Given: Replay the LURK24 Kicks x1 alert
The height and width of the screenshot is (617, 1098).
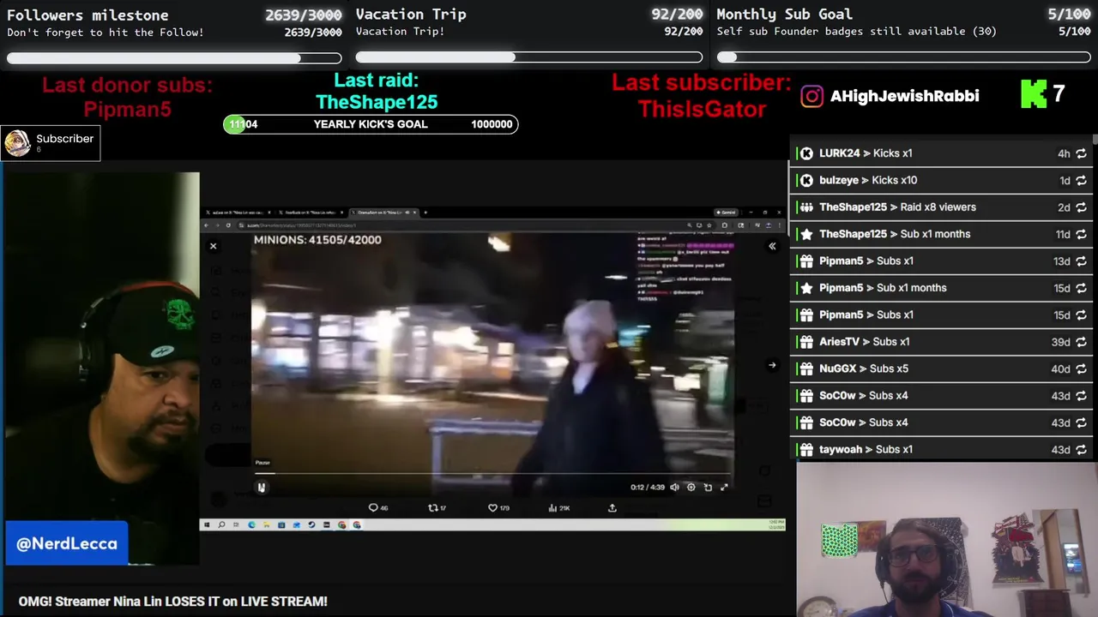Looking at the screenshot, I should 1081,153.
